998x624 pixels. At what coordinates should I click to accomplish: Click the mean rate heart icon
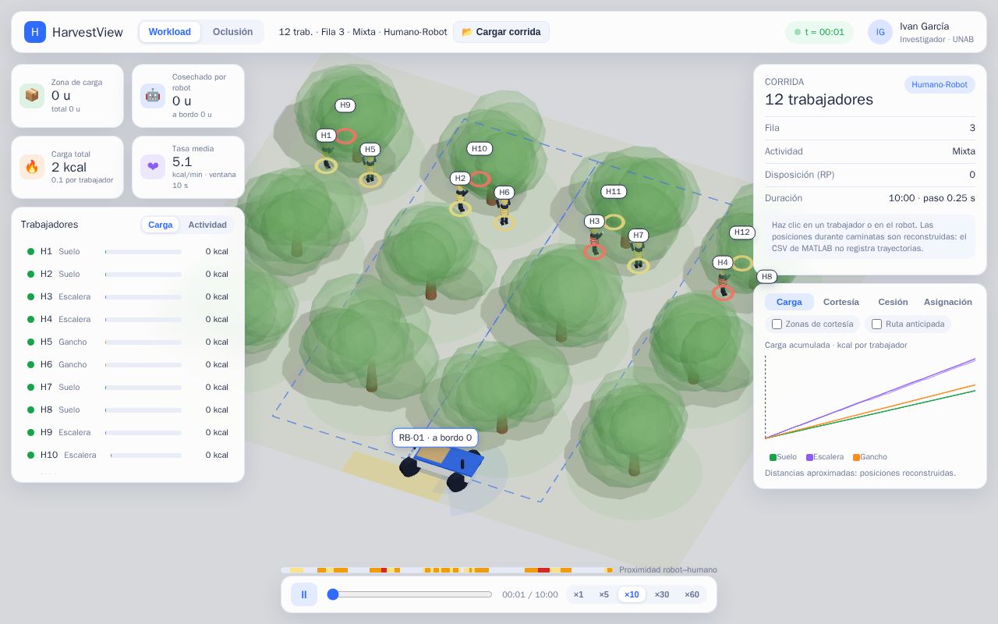(153, 167)
